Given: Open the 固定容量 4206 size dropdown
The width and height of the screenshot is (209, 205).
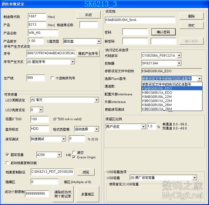Looking at the screenshot, I should pos(59,155).
